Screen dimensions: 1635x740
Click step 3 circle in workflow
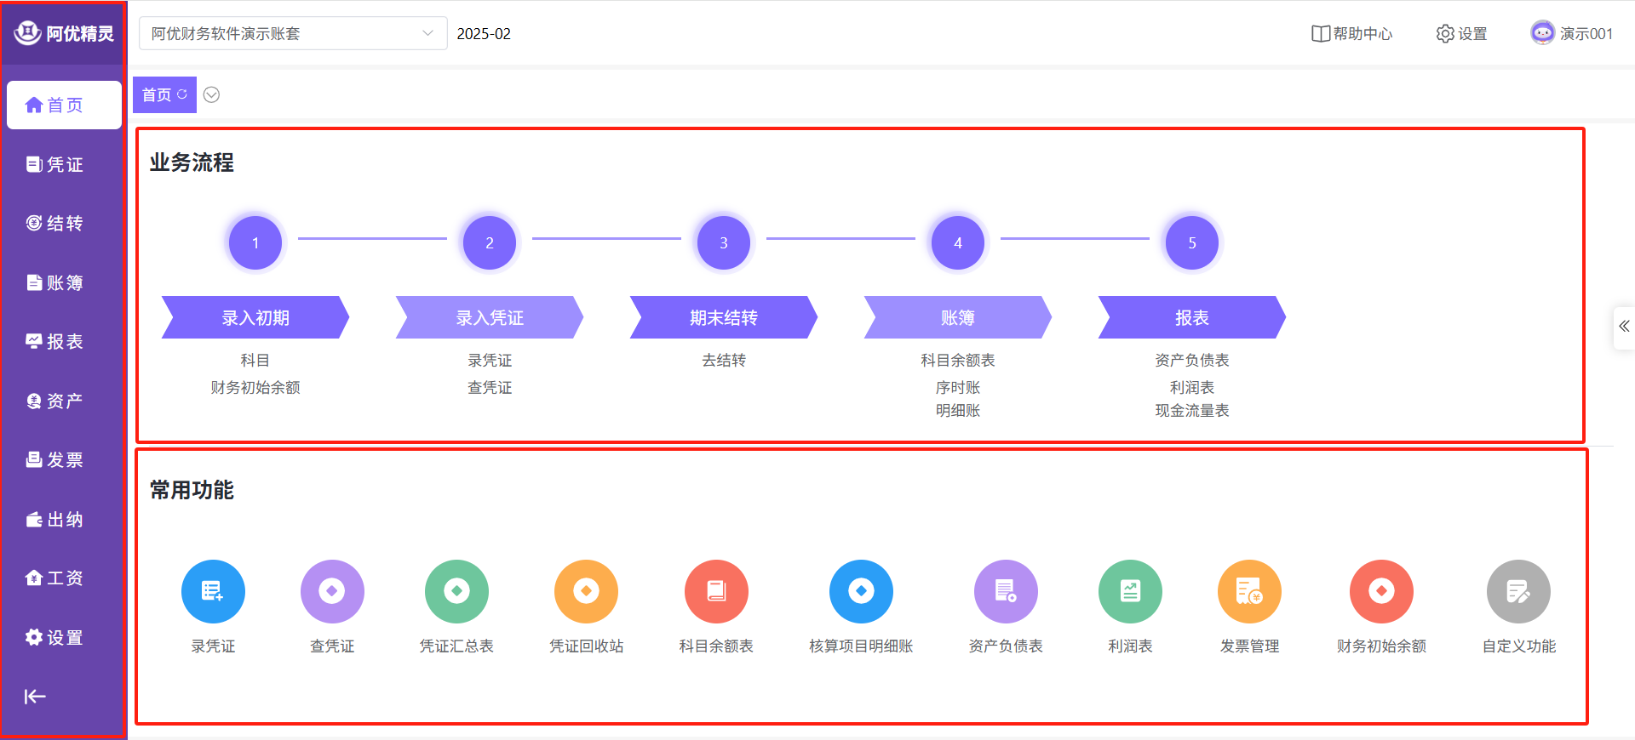tap(723, 242)
